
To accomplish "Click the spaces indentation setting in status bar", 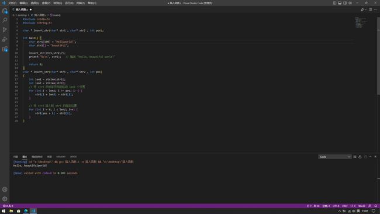I will [x=326, y=206].
